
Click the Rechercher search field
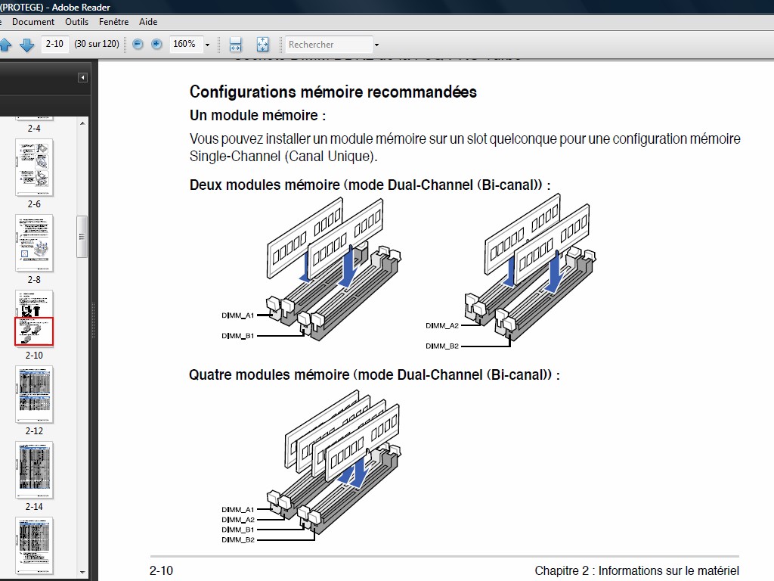tap(328, 45)
